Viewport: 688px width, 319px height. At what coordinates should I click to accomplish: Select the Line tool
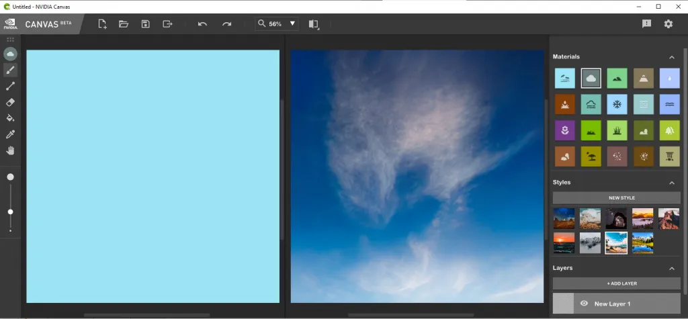(x=11, y=87)
